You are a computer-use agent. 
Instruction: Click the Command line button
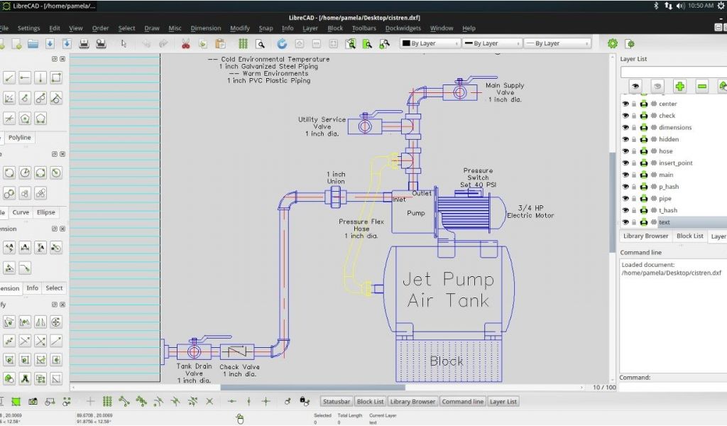click(x=462, y=401)
